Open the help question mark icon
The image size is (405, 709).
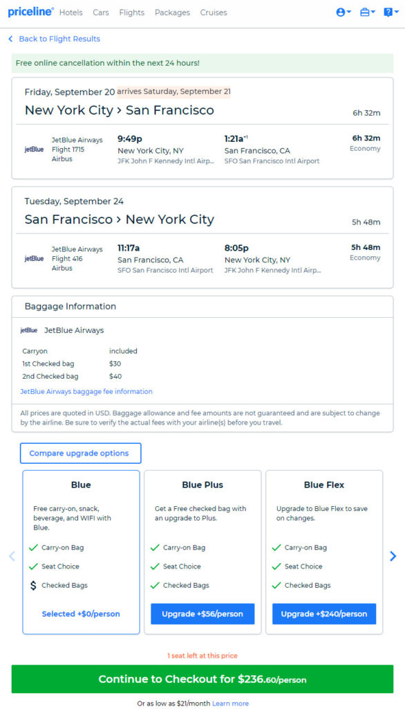(390, 12)
